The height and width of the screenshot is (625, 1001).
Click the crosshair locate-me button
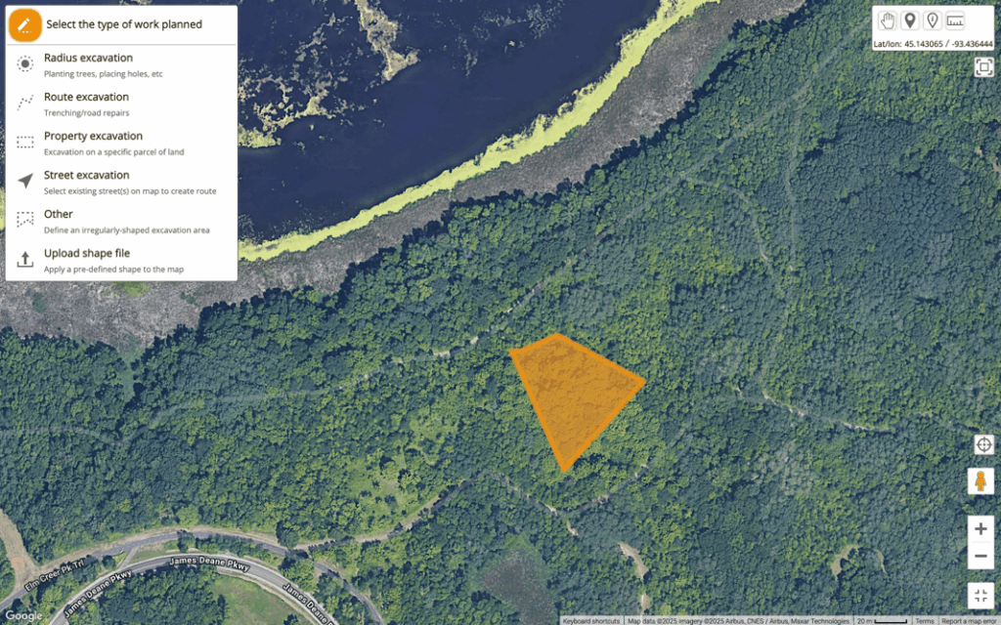click(x=983, y=444)
